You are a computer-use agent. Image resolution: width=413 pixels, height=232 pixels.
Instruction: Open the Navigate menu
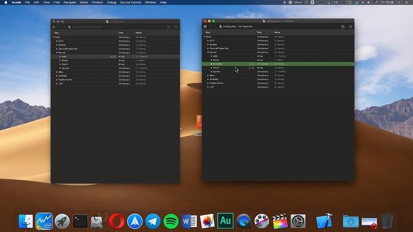click(70, 3)
